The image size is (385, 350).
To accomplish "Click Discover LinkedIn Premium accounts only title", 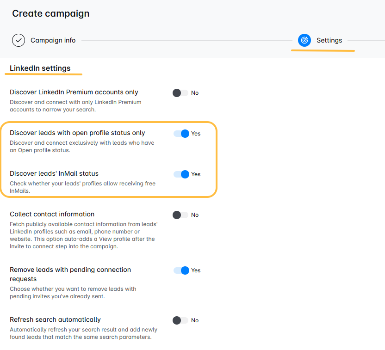I will (x=74, y=92).
